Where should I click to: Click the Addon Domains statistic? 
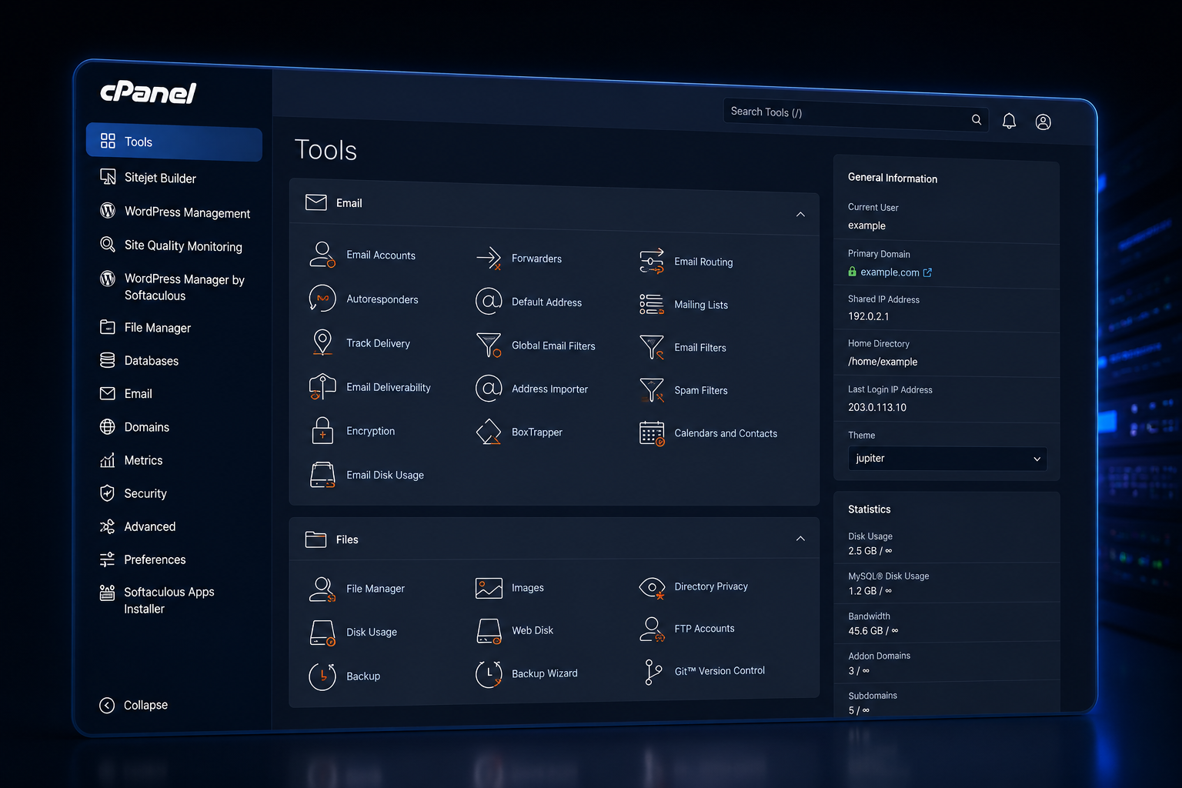tap(879, 663)
